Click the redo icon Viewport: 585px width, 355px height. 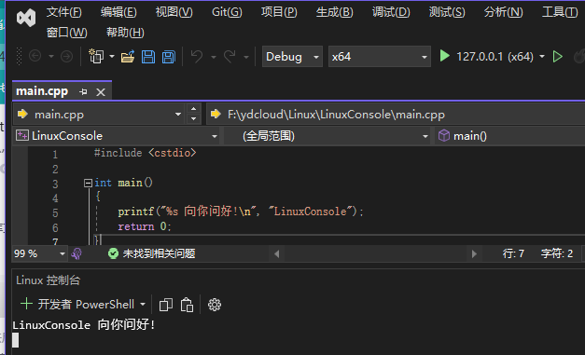pos(230,57)
